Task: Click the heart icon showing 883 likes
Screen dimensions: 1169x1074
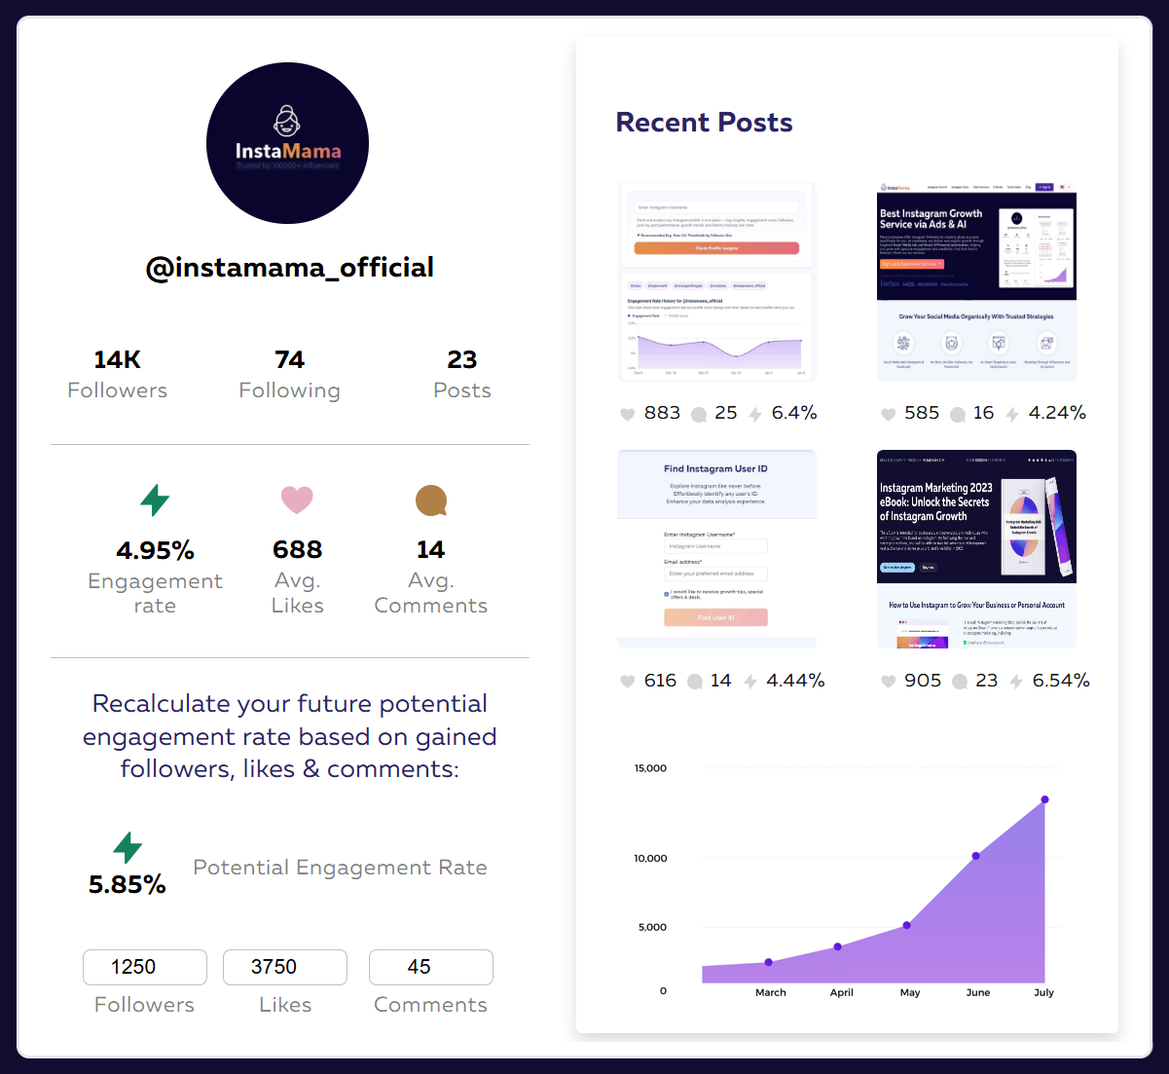Action: pyautogui.click(x=627, y=413)
